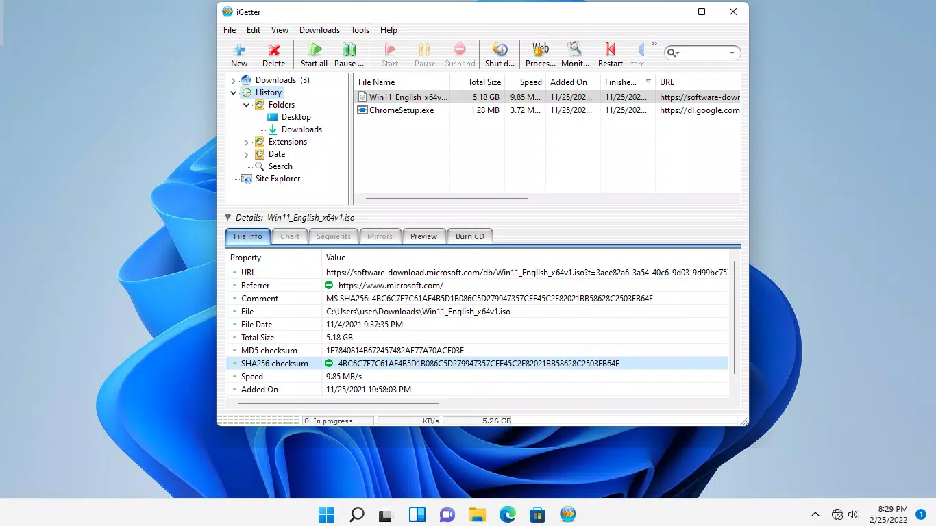Click the details panel vertical scrollbar

click(x=734, y=317)
